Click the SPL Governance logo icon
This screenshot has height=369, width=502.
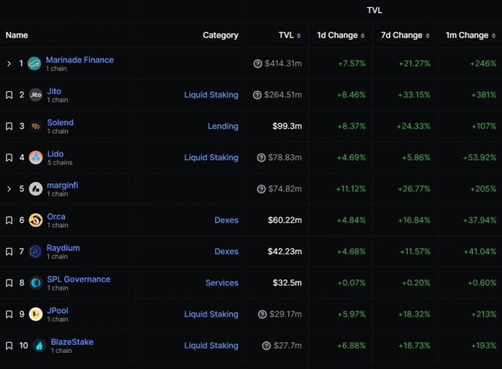35,283
